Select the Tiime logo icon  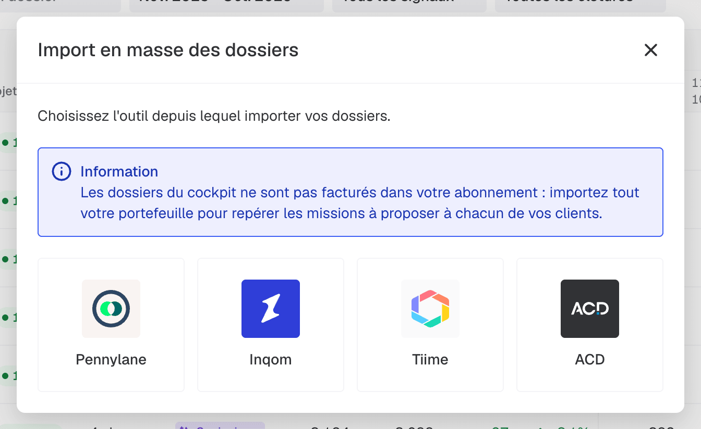click(430, 309)
